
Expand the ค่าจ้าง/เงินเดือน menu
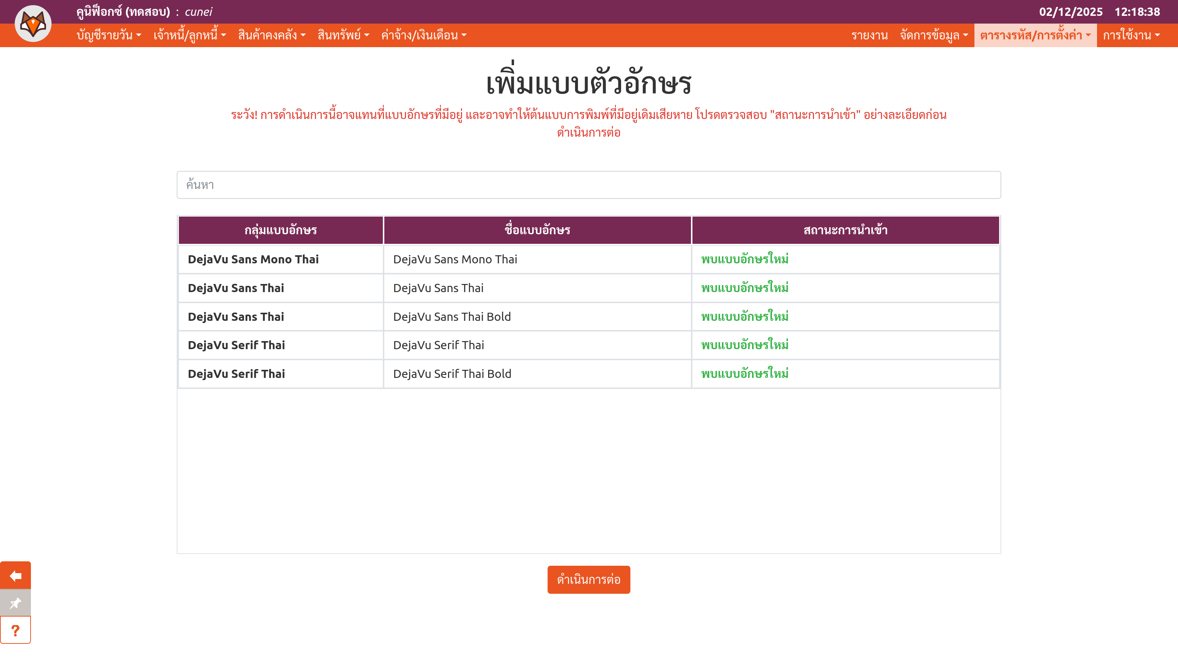(423, 35)
